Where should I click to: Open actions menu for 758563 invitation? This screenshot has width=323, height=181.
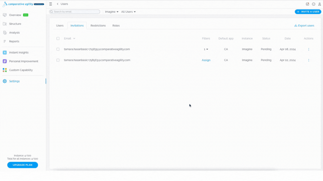pyautogui.click(x=309, y=60)
